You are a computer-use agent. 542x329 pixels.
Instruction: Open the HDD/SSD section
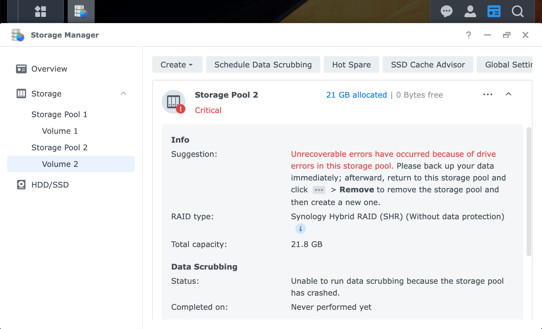(50, 185)
